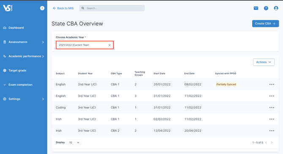Click the Dashboard gauge icon
This screenshot has height=154, width=283.
(x=5, y=28)
